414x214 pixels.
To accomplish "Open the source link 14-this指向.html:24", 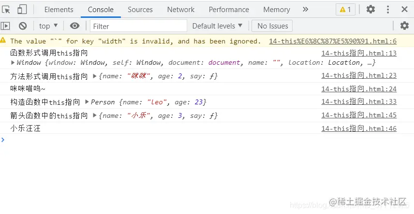I will [359, 89].
